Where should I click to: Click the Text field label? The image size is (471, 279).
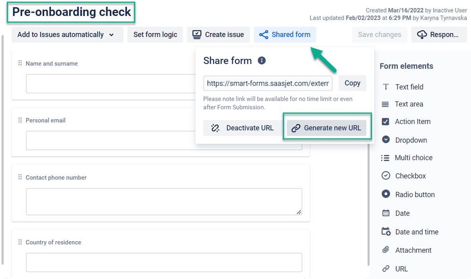click(409, 87)
